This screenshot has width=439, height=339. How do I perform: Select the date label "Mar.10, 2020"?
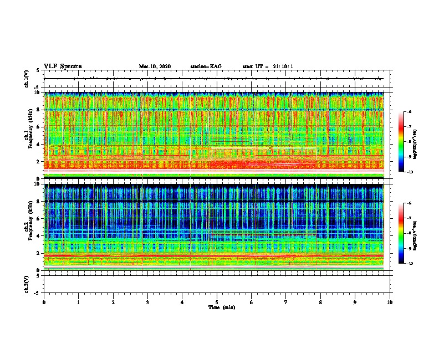click(x=155, y=66)
